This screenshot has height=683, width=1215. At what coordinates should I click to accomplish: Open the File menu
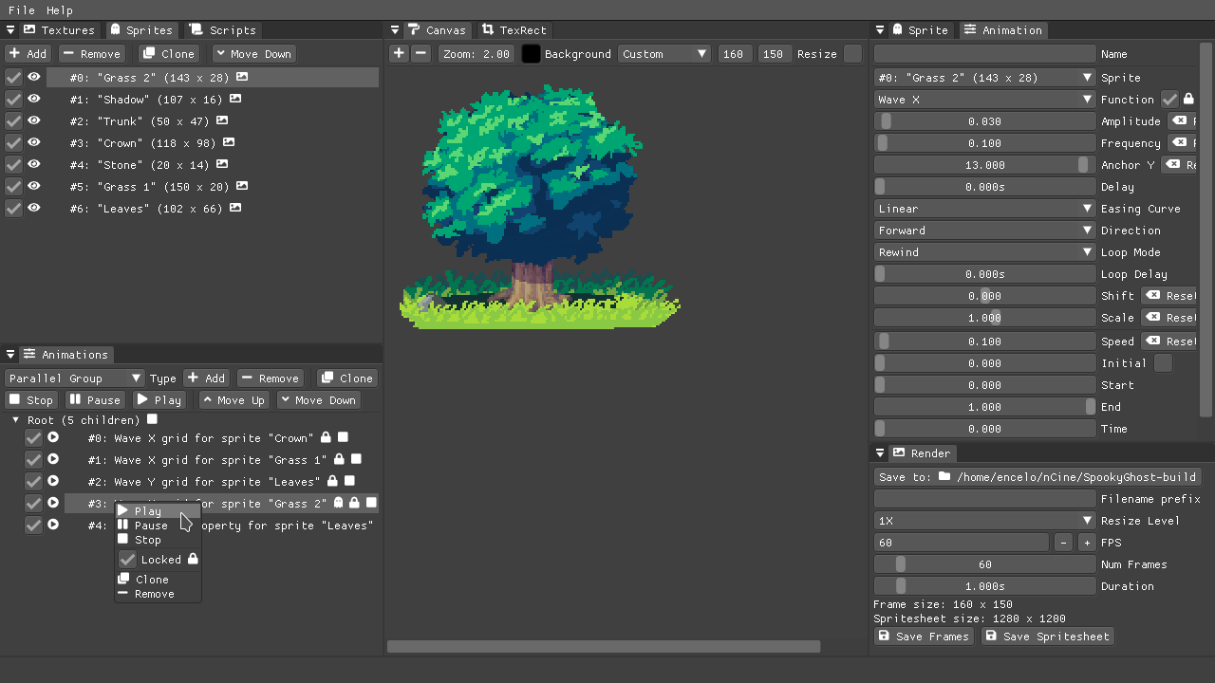tap(20, 10)
